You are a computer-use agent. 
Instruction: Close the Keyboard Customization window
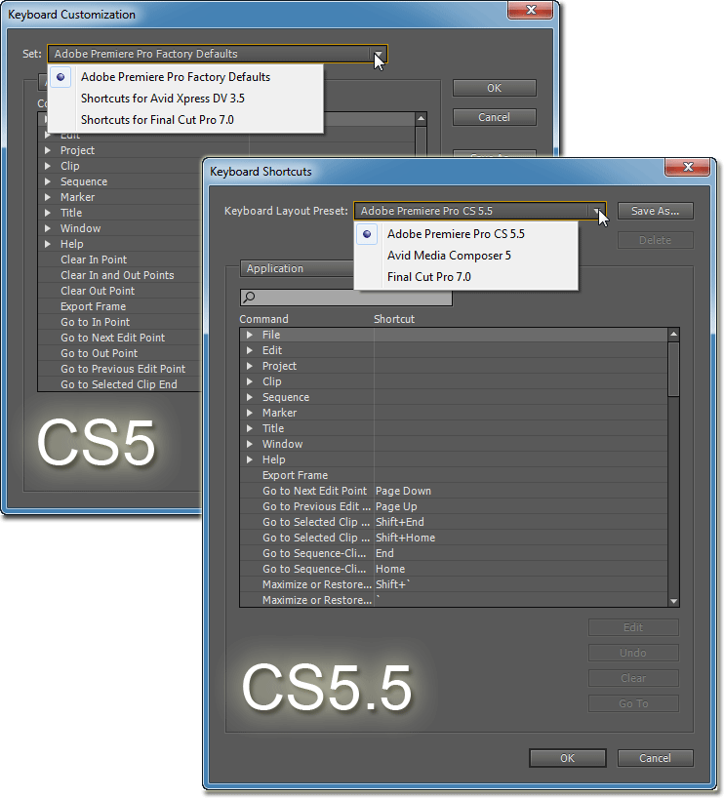tap(530, 10)
